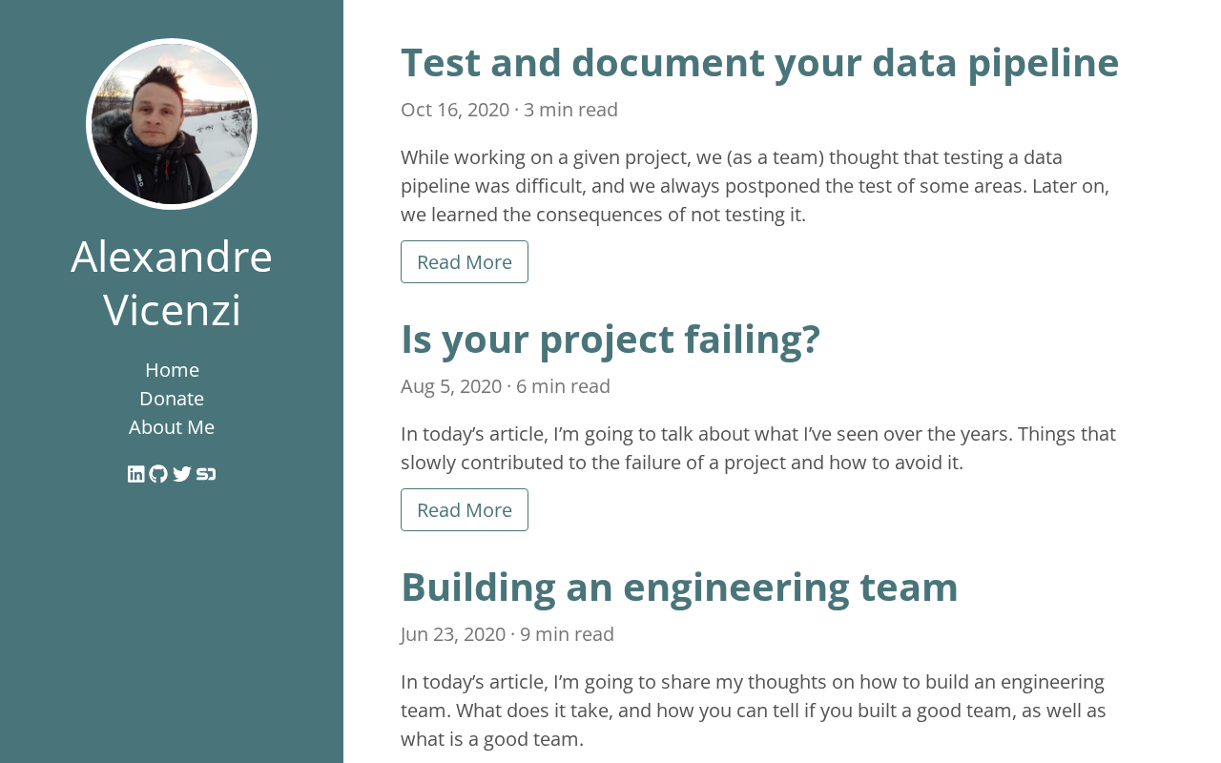The image size is (1221, 763).
Task: Open the Speaker Deck icon
Action: point(206,474)
